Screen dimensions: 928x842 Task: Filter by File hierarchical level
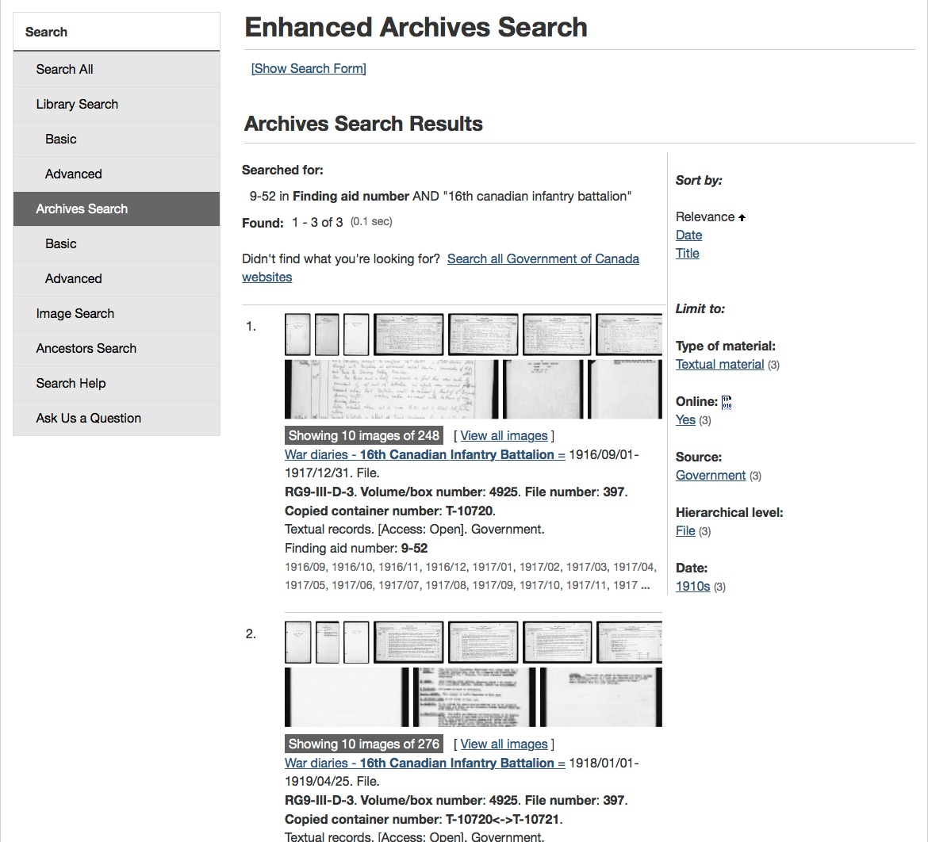coord(684,530)
